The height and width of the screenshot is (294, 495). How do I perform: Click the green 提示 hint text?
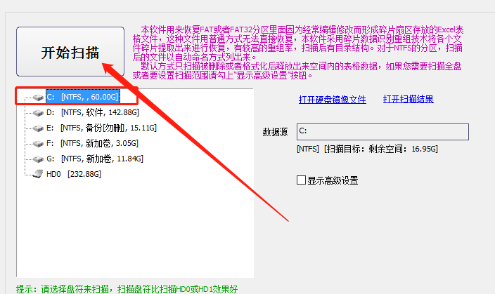coord(127,289)
